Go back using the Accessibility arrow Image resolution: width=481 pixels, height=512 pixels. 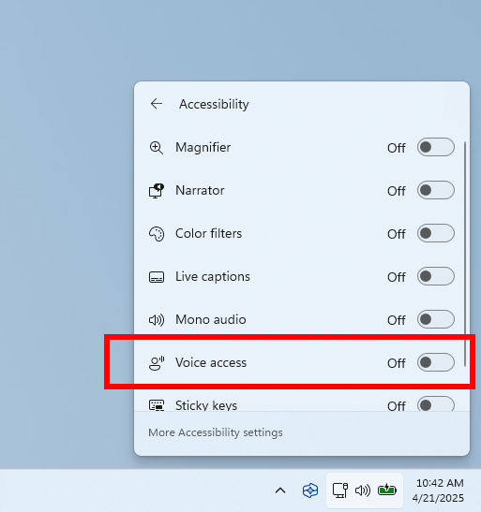coord(157,104)
